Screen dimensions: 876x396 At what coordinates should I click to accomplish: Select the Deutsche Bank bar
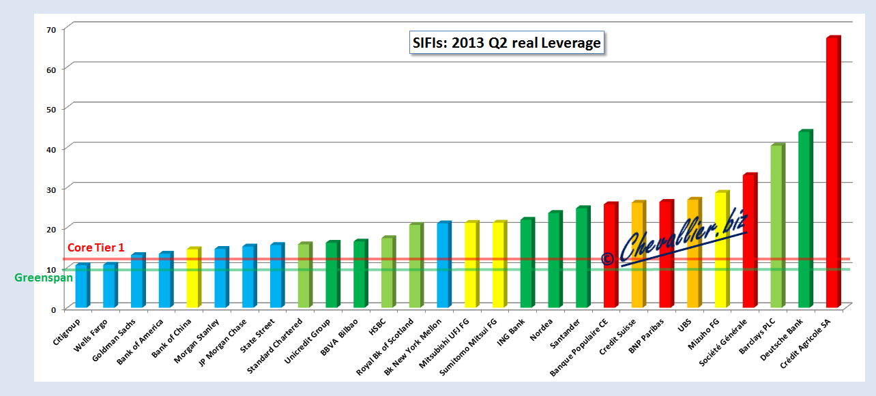[x=806, y=219]
